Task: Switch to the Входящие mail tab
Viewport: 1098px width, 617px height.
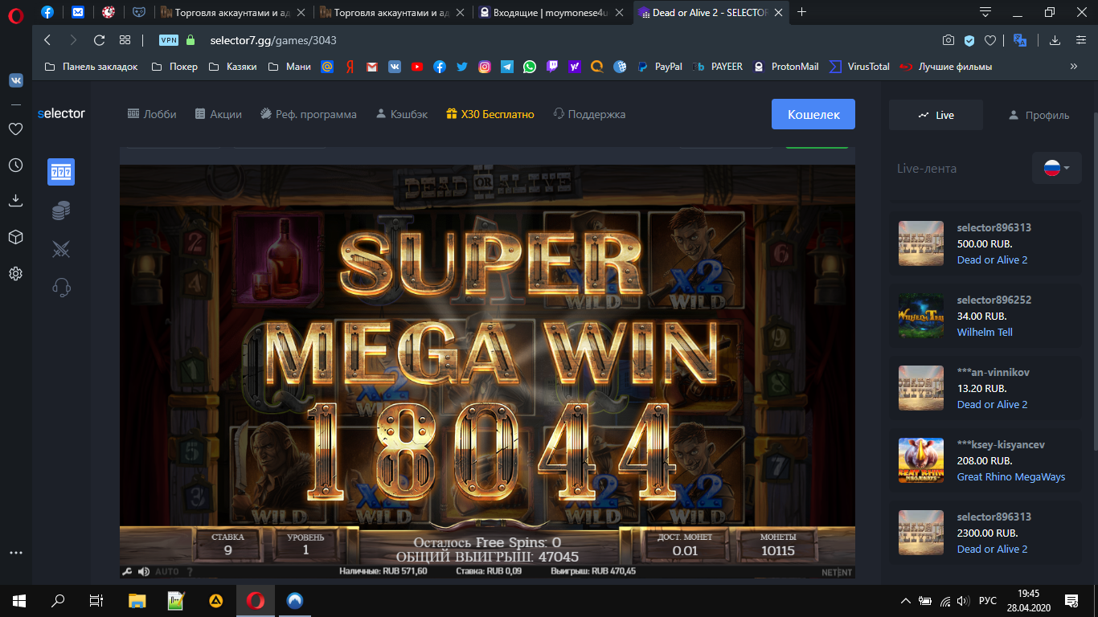Action: (x=552, y=12)
